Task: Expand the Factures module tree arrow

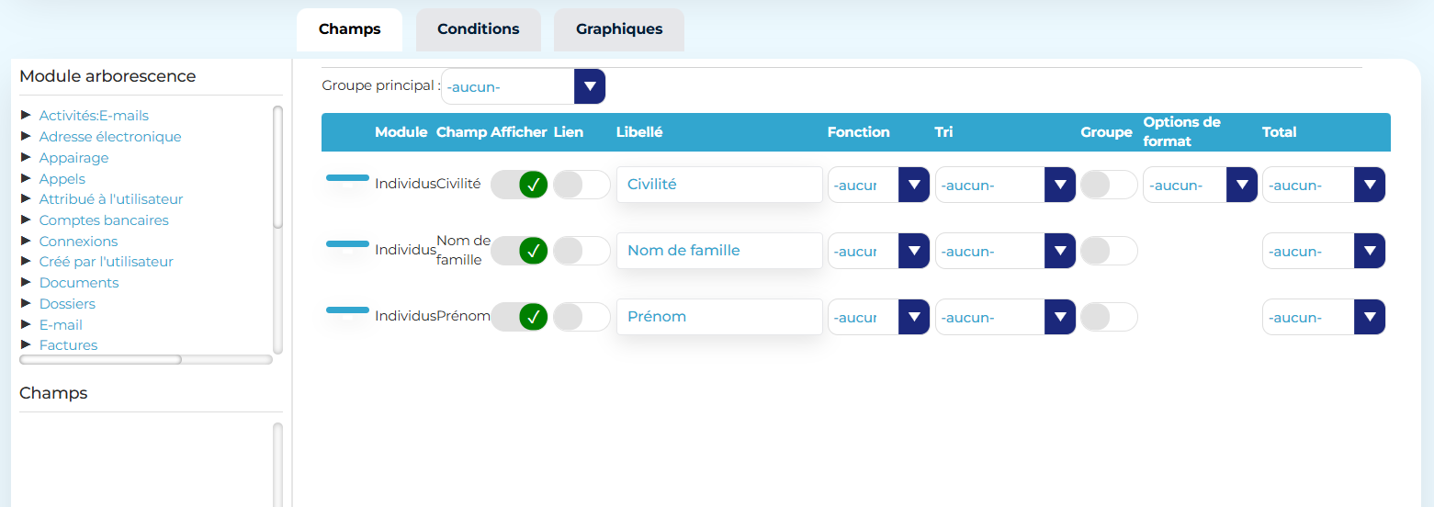Action: point(25,345)
